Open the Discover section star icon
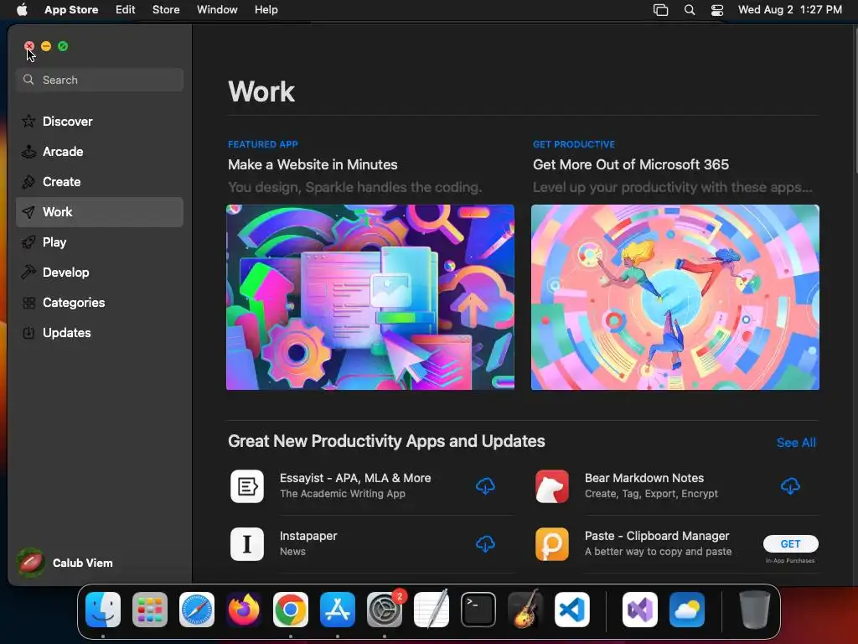 pos(28,121)
